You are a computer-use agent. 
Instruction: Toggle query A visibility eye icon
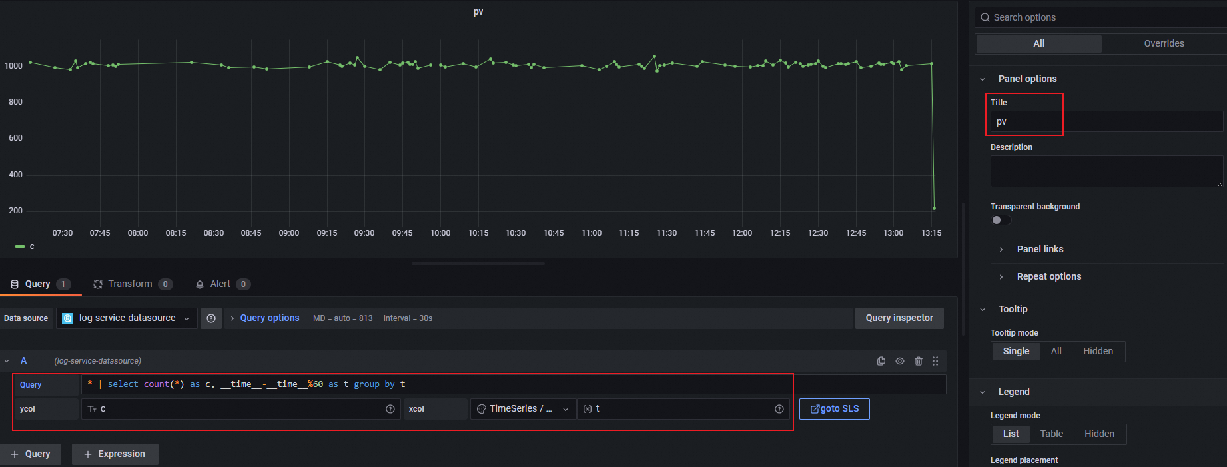(900, 361)
